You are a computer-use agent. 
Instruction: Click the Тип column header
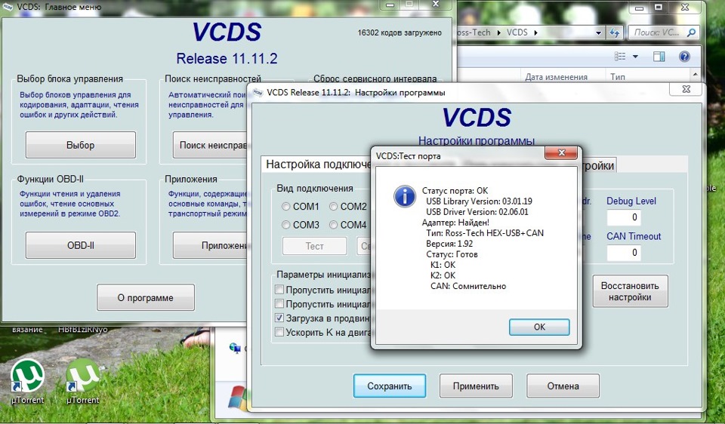click(x=618, y=77)
